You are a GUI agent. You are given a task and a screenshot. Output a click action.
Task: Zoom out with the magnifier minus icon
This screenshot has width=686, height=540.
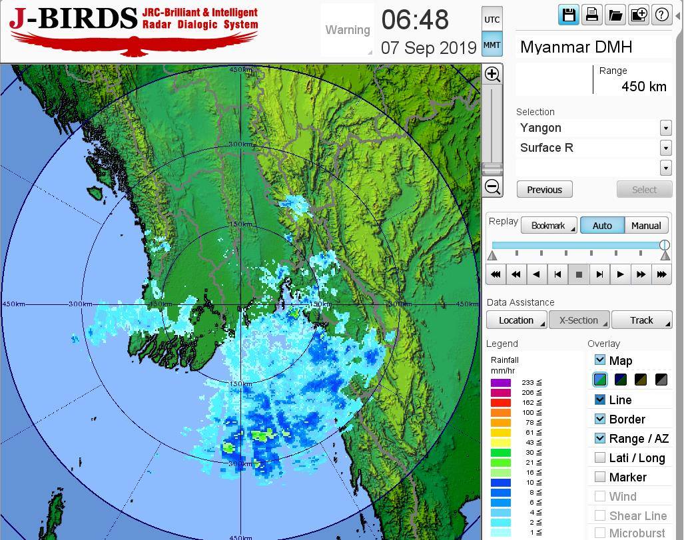492,187
